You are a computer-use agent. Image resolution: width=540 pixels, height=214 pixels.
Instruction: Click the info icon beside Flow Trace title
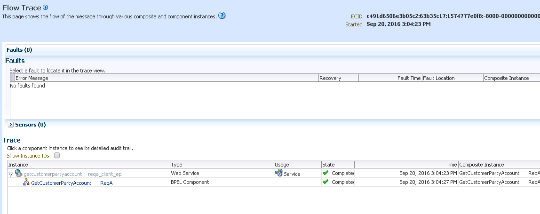(46, 7)
